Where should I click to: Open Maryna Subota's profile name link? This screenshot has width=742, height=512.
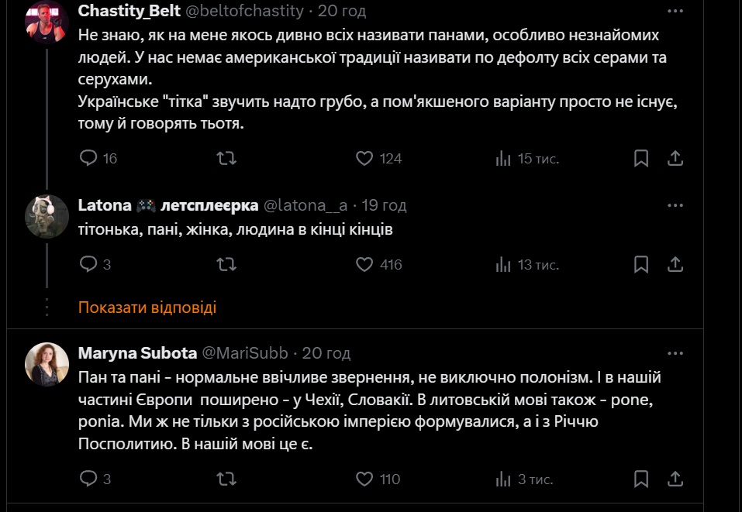coord(136,353)
